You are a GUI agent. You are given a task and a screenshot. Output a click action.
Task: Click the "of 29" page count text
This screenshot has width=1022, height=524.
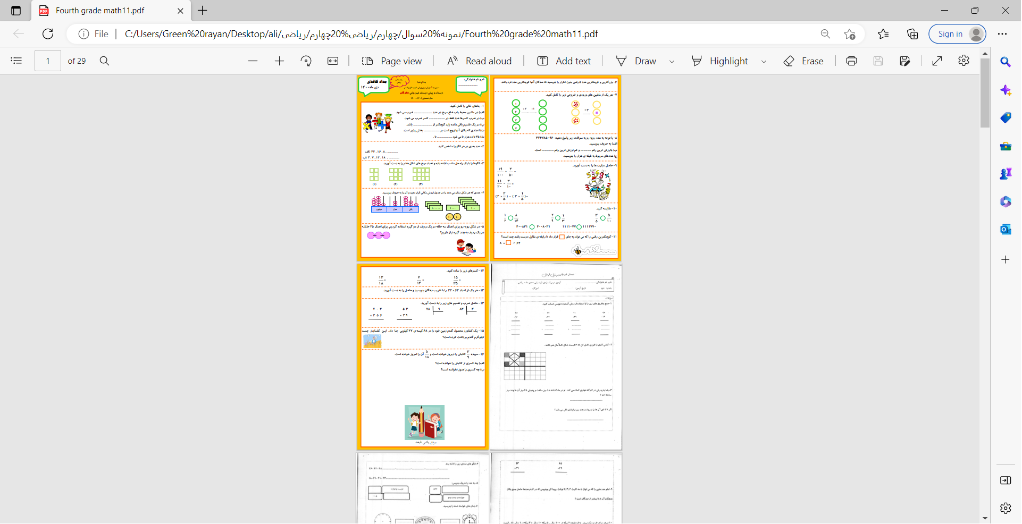77,61
